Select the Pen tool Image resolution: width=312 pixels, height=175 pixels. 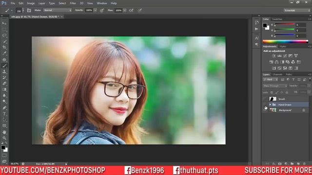(x=4, y=108)
